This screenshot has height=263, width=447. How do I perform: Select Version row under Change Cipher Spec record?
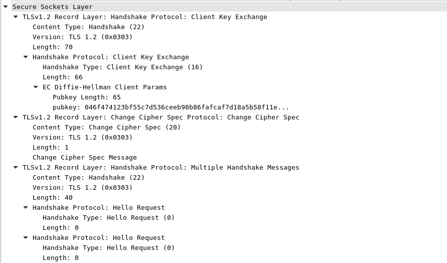tap(82, 138)
